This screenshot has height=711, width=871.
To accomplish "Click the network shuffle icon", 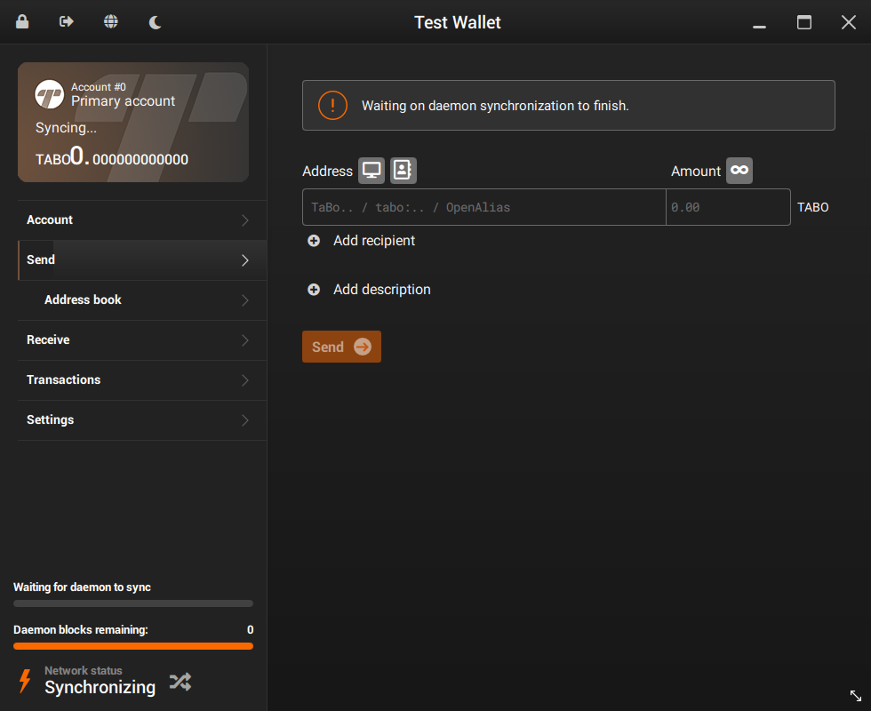I will [180, 682].
